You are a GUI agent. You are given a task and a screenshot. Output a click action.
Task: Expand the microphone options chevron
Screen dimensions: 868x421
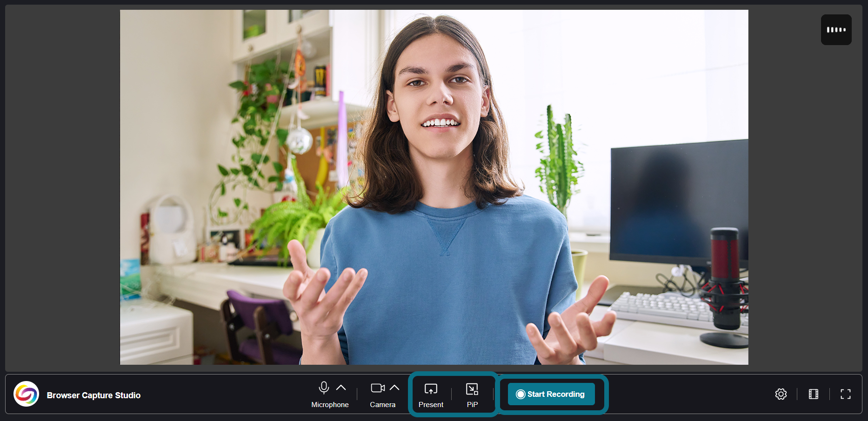point(341,388)
